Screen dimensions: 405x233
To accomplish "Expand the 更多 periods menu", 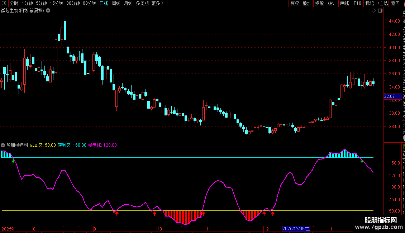I will point(157,3).
